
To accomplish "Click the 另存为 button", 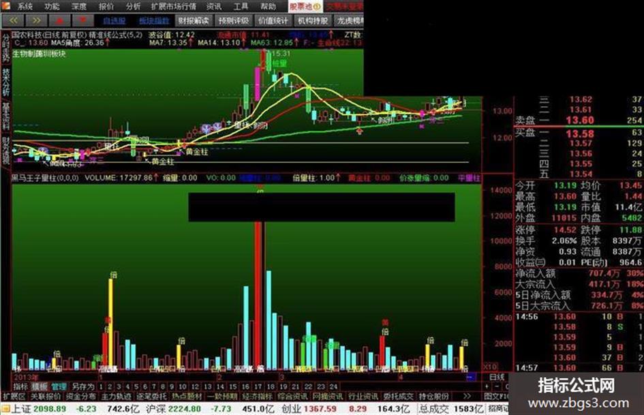I will tap(82, 386).
